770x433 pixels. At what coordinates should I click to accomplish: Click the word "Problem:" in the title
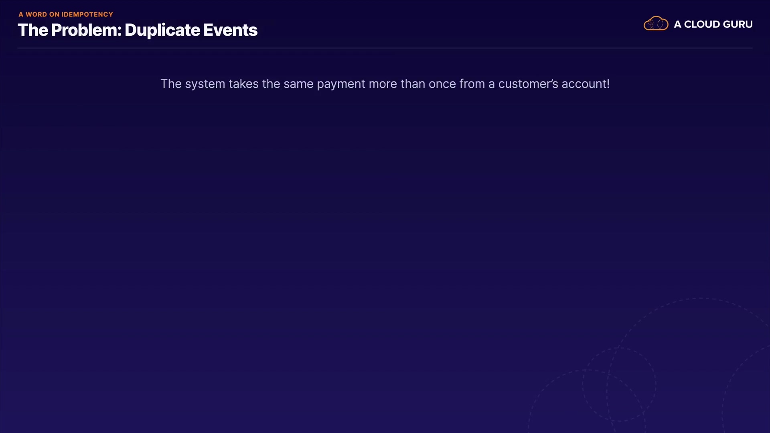pos(86,30)
